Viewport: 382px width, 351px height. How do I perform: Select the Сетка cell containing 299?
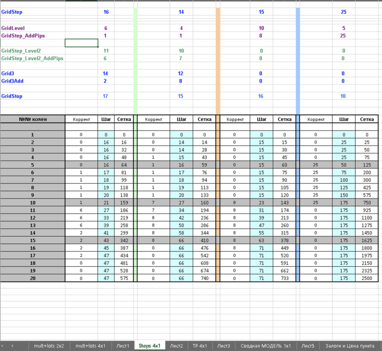point(124,233)
